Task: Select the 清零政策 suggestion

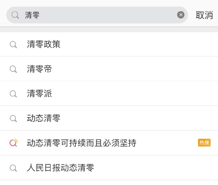Action: [44, 44]
